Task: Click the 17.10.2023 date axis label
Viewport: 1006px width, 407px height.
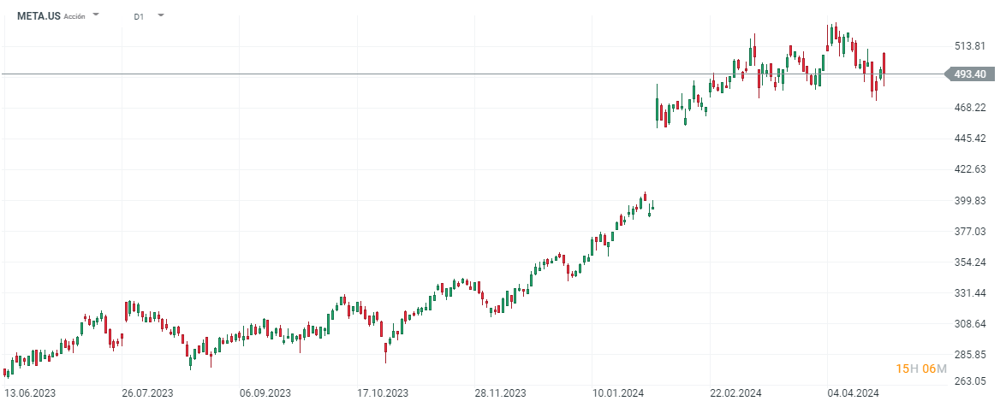Action: (381, 393)
